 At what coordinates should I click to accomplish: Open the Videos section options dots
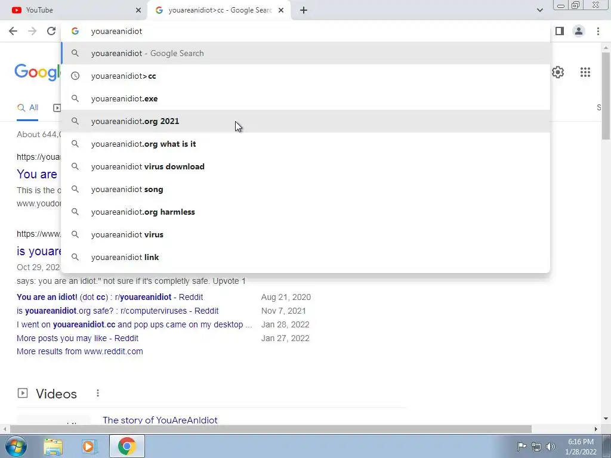pyautogui.click(x=98, y=394)
